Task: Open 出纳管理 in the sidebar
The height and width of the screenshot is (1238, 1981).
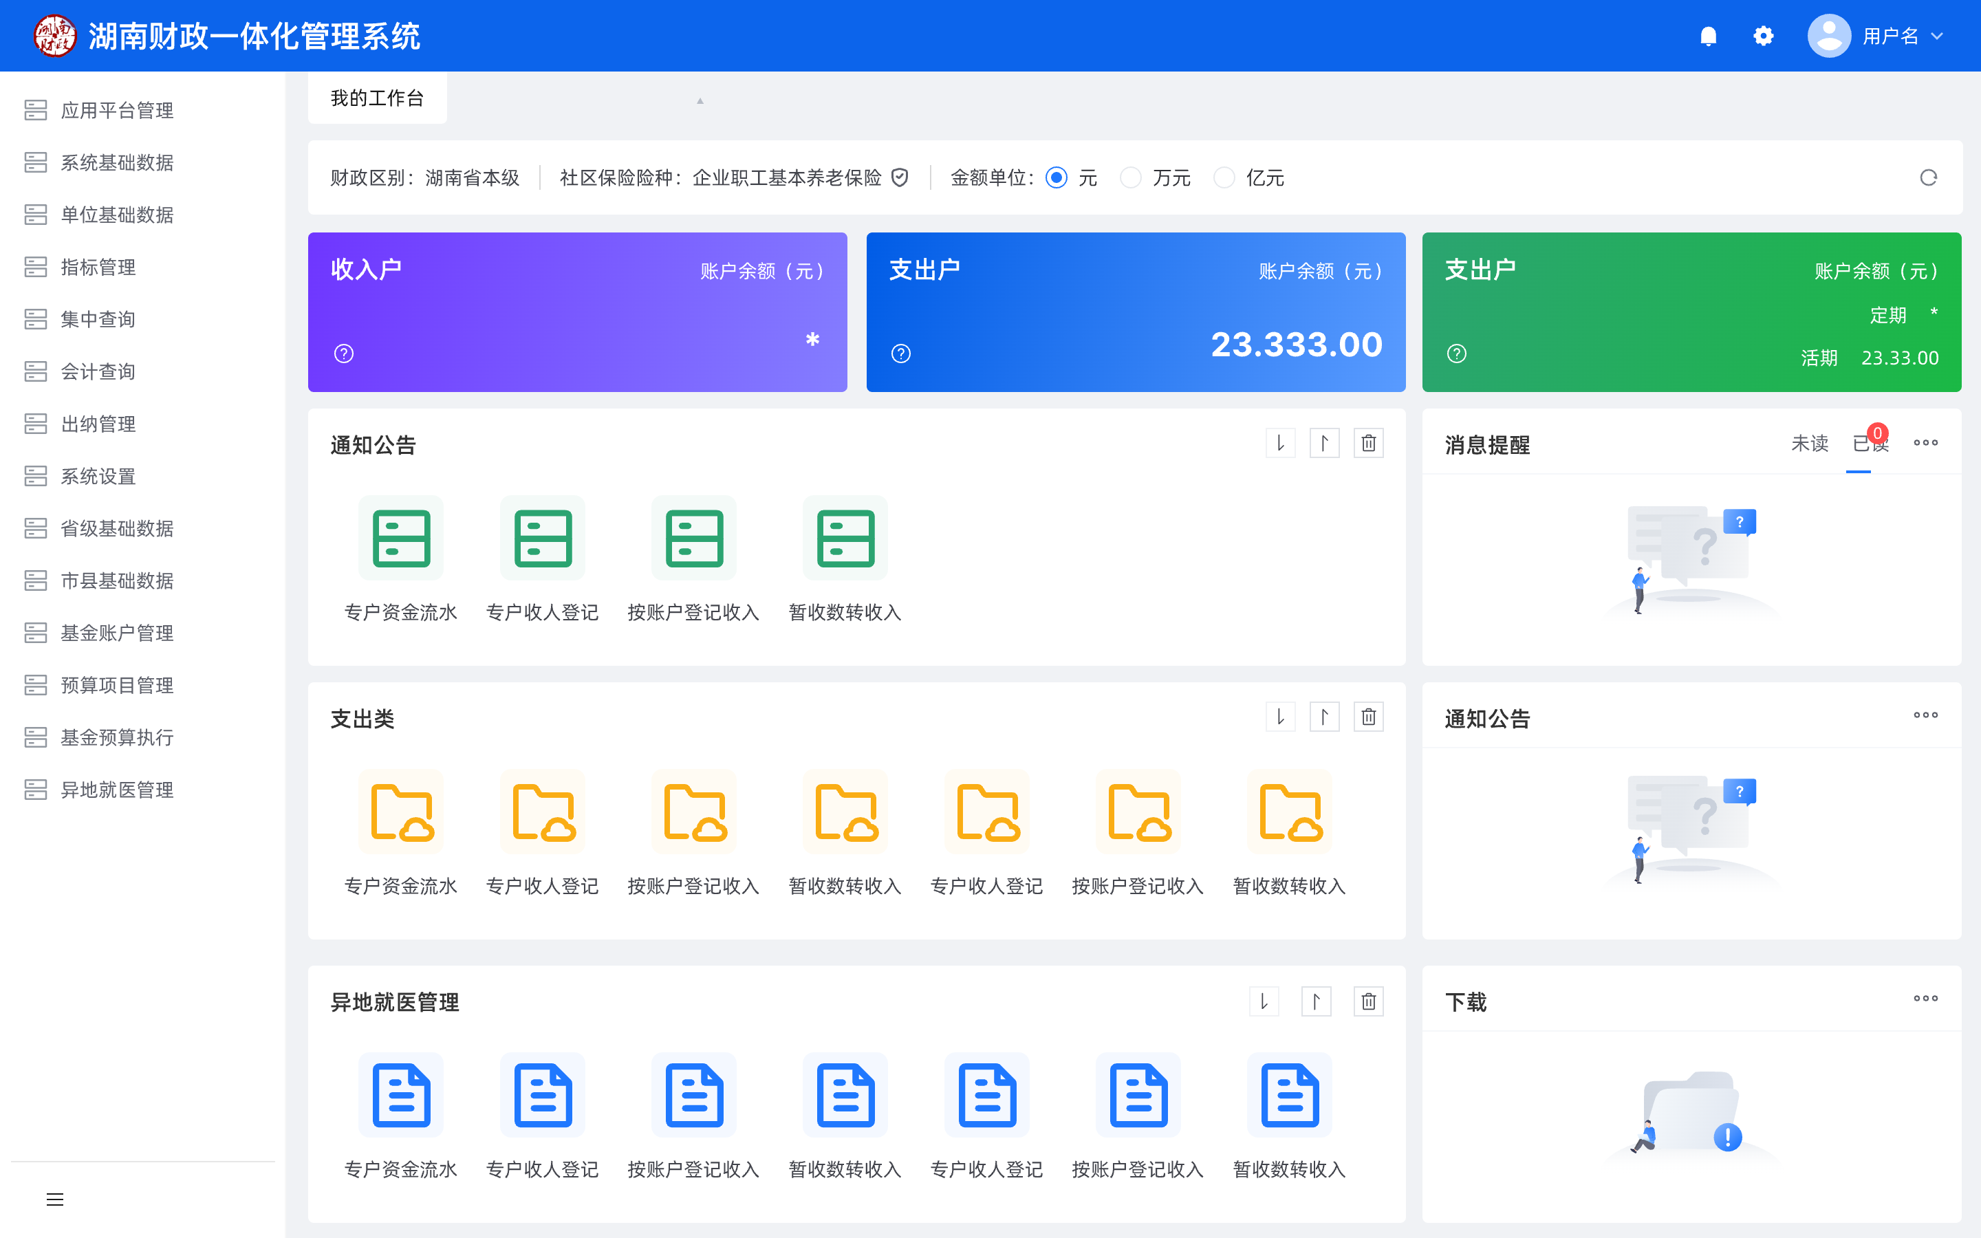Action: click(98, 424)
